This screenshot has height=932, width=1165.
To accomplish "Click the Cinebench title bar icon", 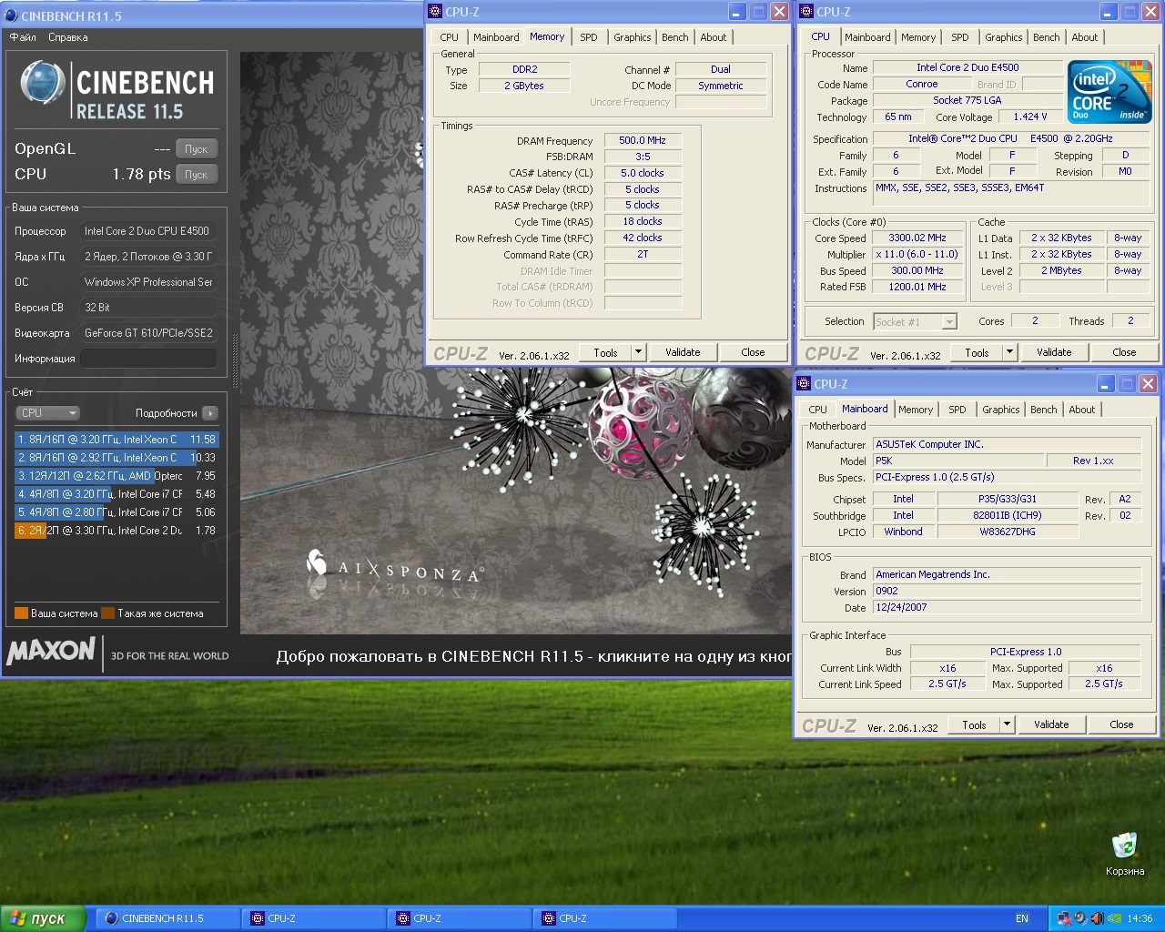I will tap(11, 15).
